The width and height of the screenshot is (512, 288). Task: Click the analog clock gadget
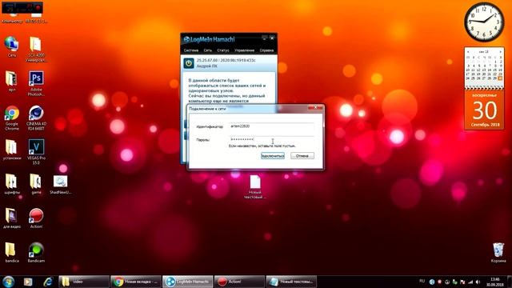[x=484, y=22]
